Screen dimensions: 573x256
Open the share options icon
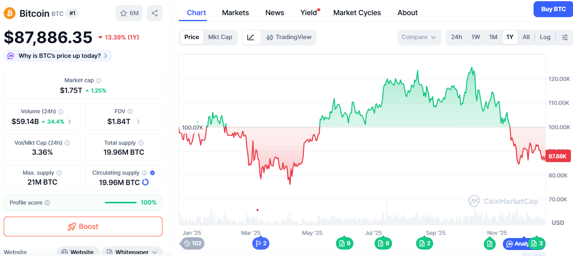point(154,13)
